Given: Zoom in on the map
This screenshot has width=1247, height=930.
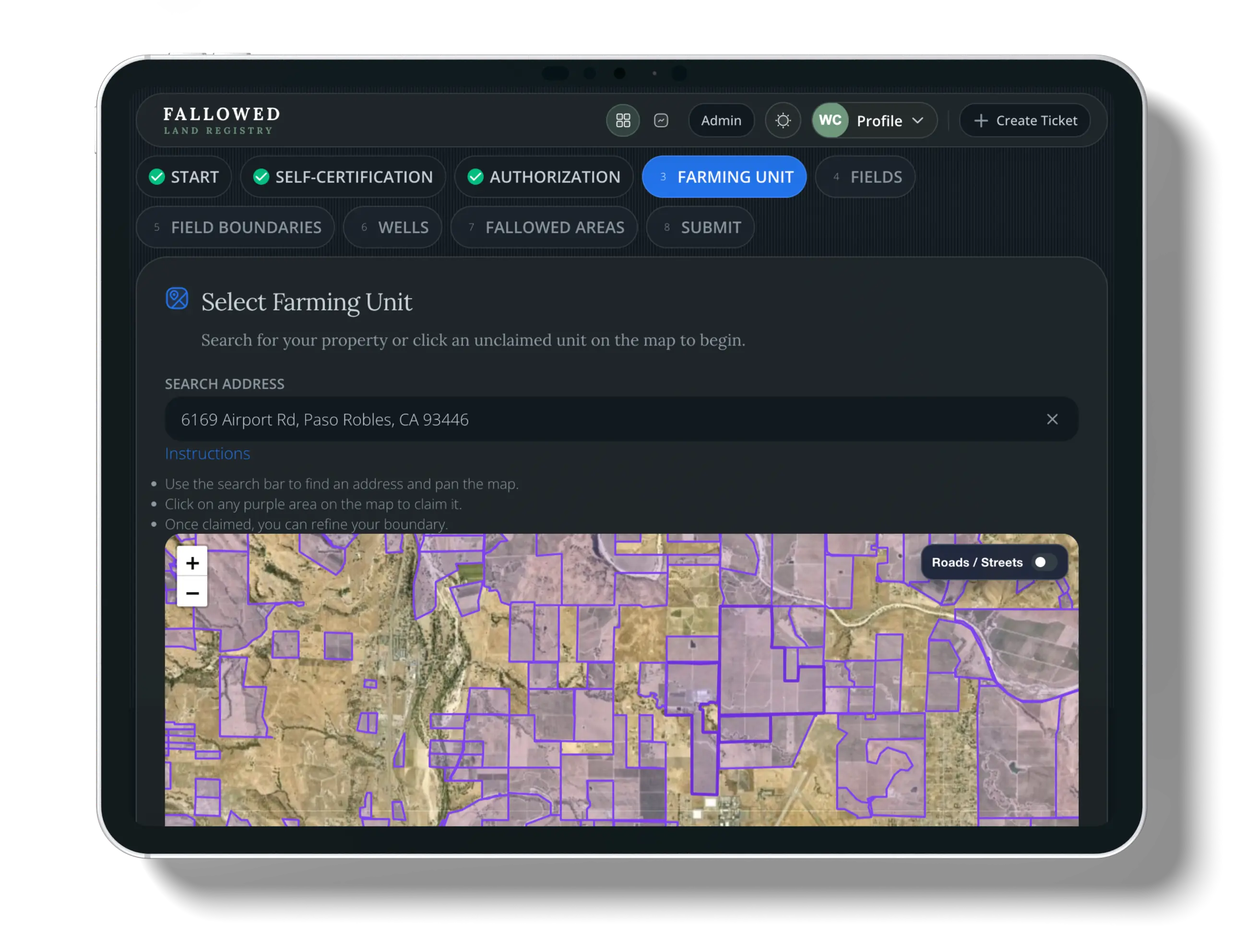Looking at the screenshot, I should coord(192,563).
